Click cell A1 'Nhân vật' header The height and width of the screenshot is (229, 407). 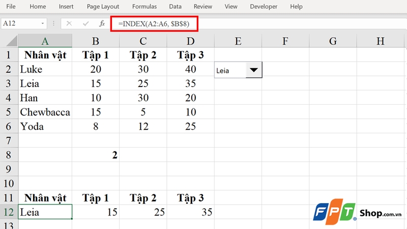point(45,55)
